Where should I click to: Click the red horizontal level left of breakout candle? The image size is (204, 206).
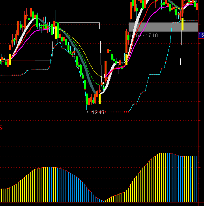point(115,65)
